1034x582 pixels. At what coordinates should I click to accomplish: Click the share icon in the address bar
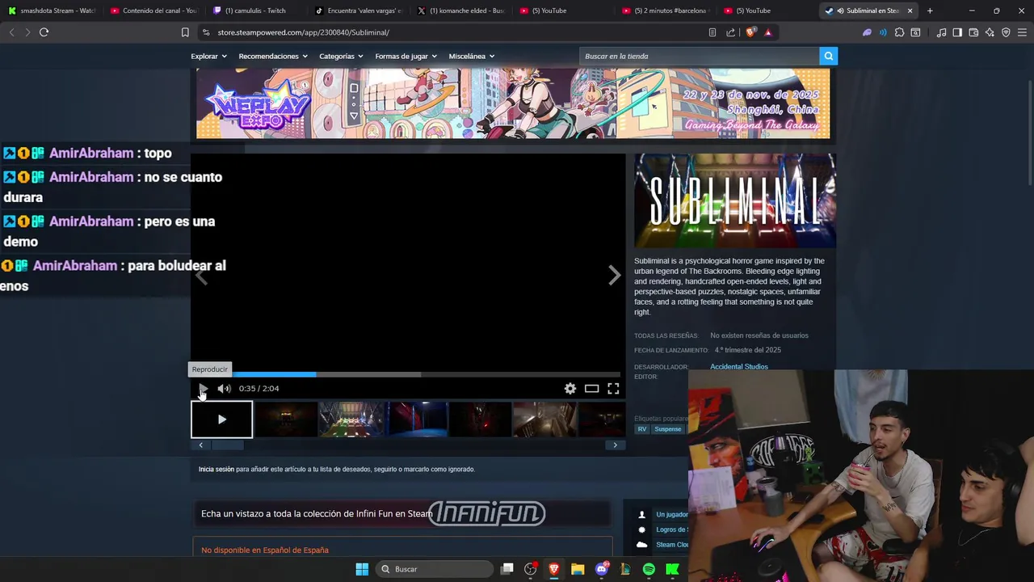pos(730,32)
